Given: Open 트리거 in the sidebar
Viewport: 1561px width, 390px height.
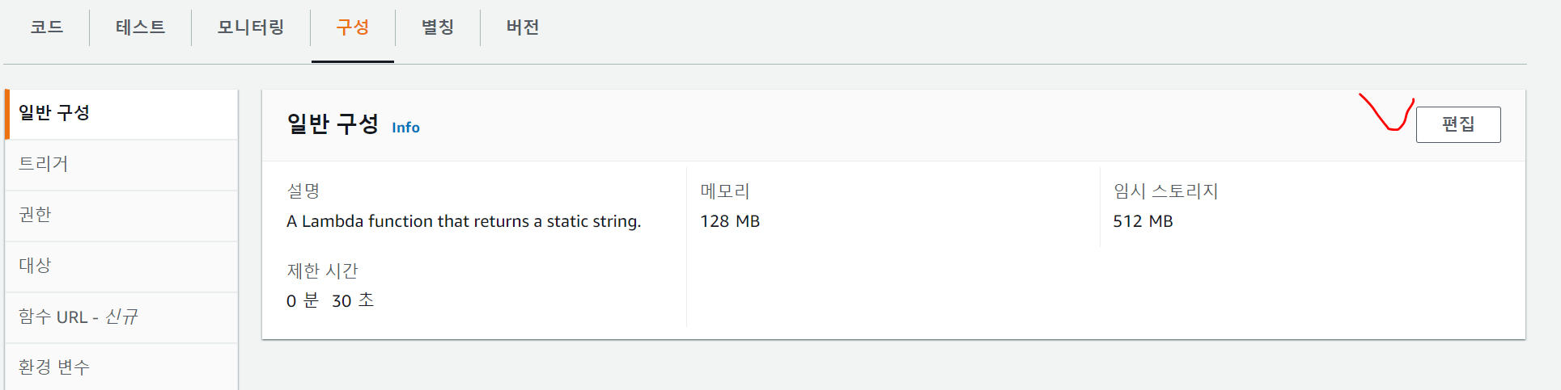Looking at the screenshot, I should pyautogui.click(x=44, y=164).
